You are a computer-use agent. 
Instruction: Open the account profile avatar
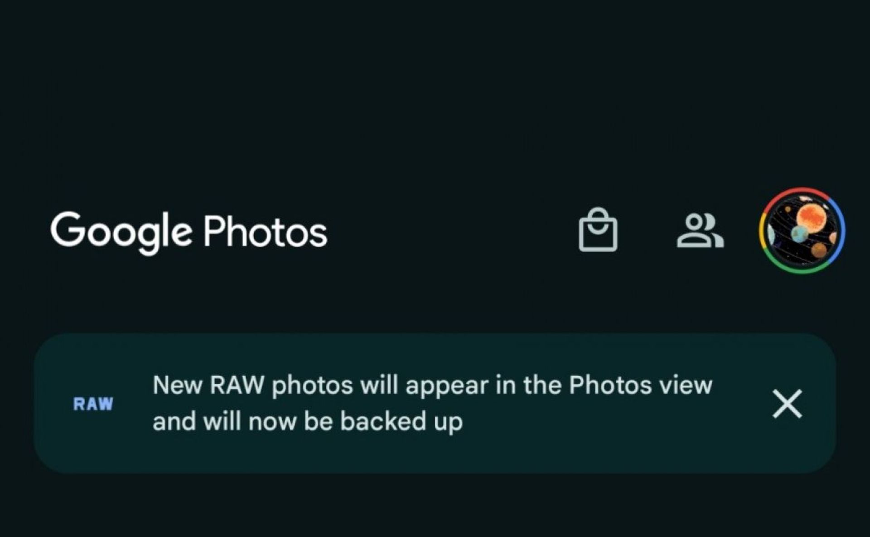[x=802, y=230]
